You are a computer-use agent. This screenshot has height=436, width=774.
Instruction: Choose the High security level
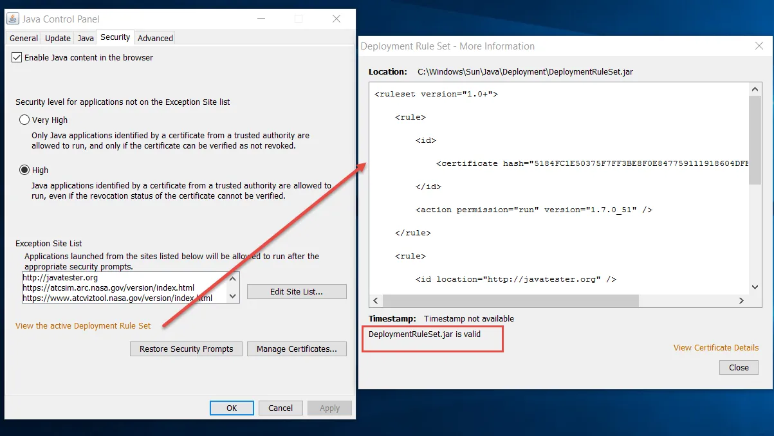coord(24,170)
